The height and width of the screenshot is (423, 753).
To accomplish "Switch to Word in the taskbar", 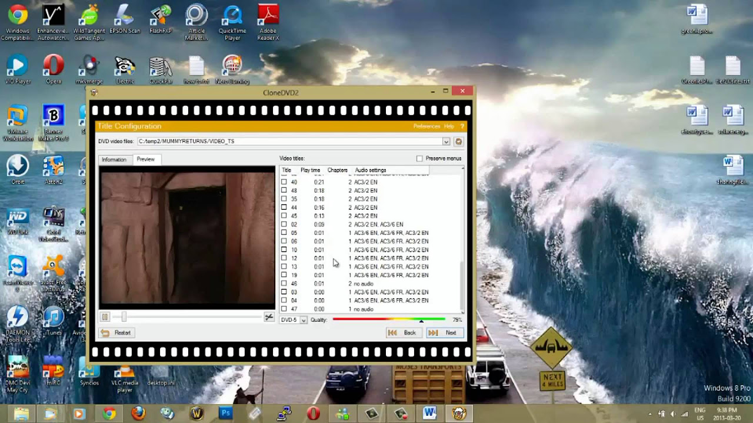I will point(429,414).
